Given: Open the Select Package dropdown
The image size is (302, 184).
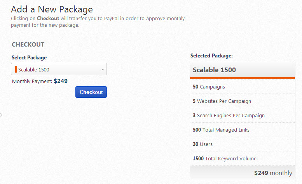Looking at the screenshot, I should [59, 69].
